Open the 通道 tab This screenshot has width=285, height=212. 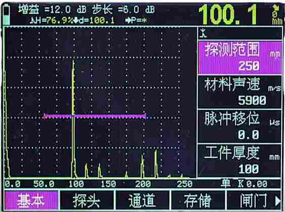[142, 200]
